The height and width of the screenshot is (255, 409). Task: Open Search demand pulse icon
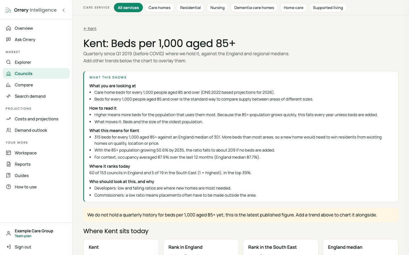click(9, 96)
